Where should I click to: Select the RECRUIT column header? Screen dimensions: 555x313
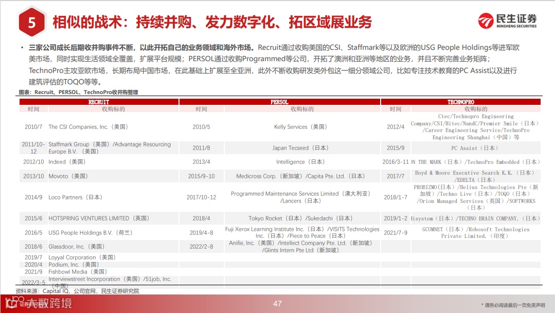(99, 102)
